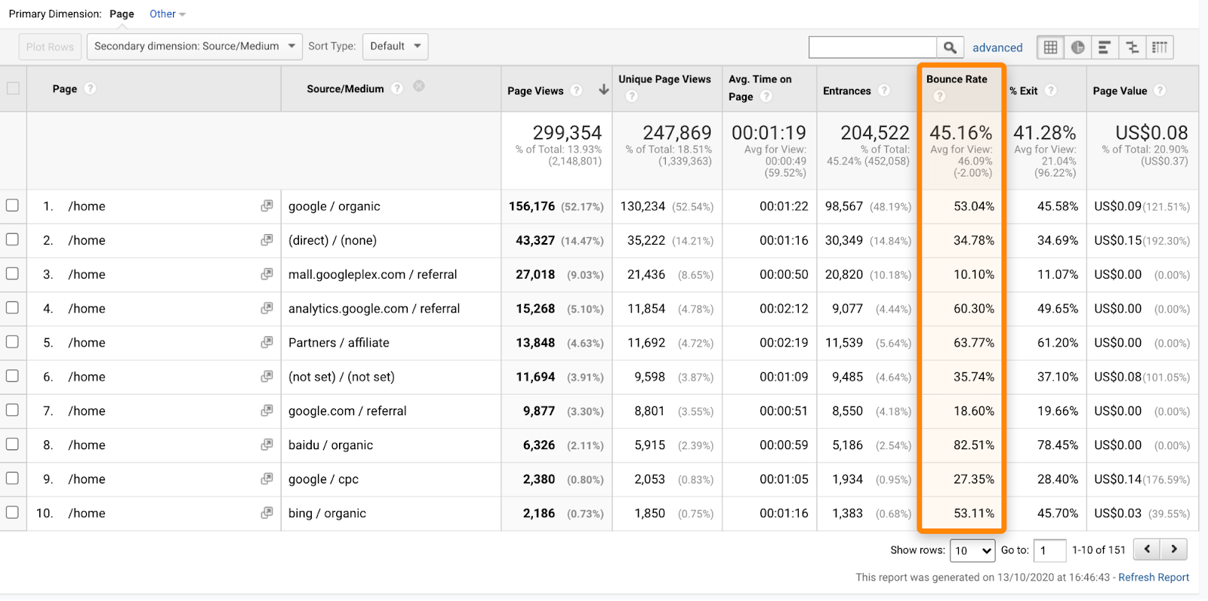Viewport: 1208px width, 601px height.
Task: Open the Show rows dropdown
Action: tap(972, 550)
